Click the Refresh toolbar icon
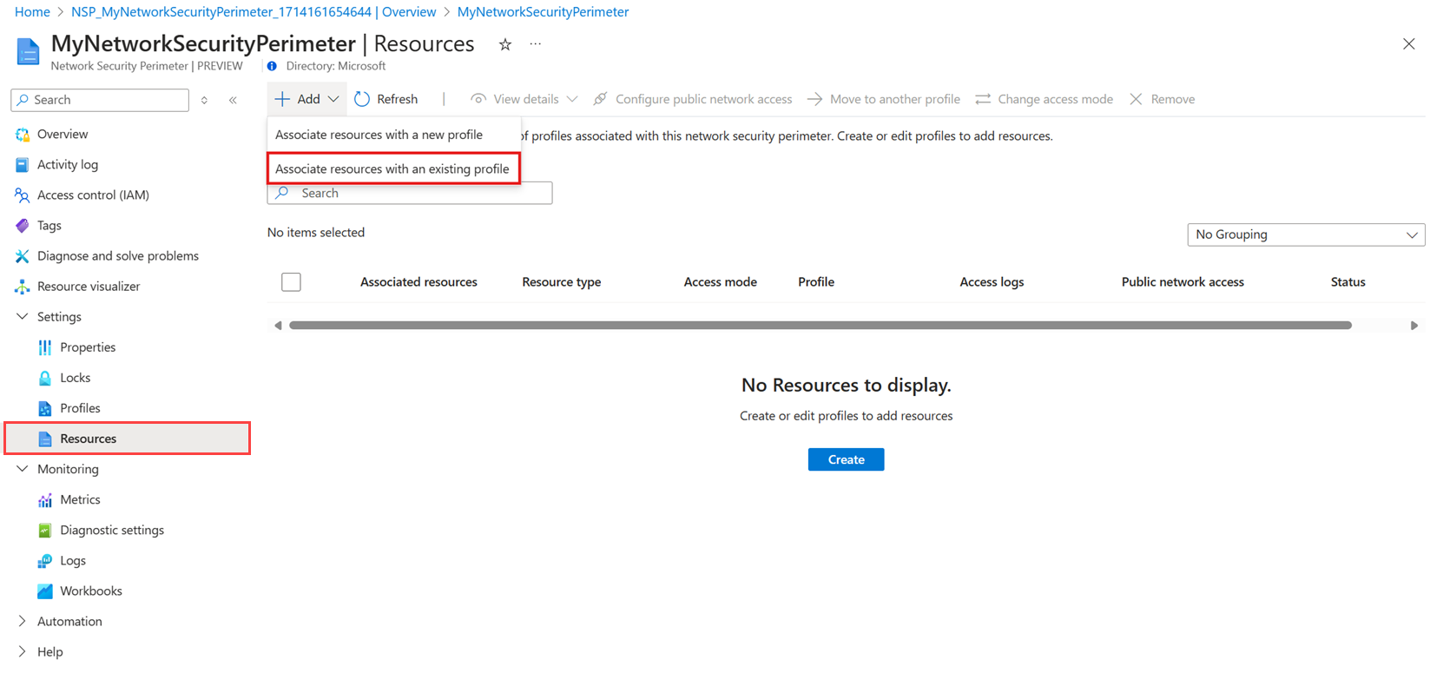The height and width of the screenshot is (693, 1430). (x=363, y=99)
